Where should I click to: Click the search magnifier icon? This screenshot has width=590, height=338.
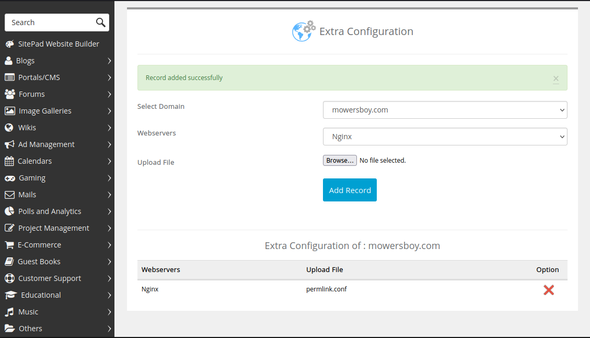coord(101,22)
